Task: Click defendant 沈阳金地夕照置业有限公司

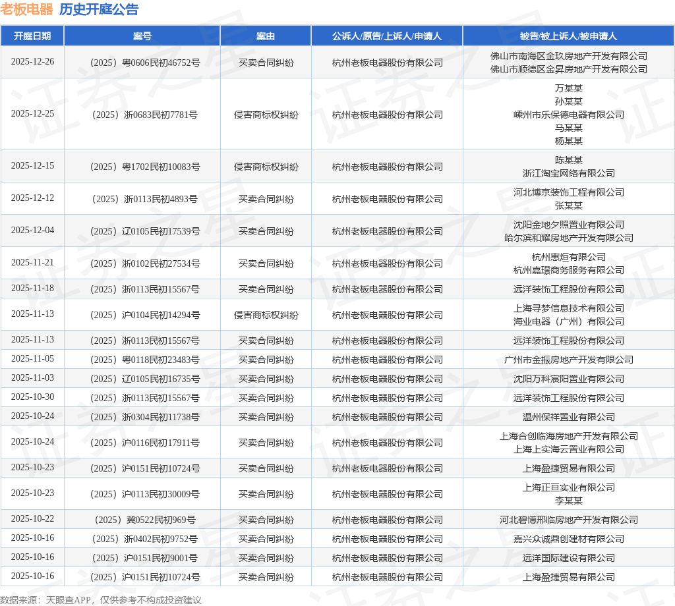Action: click(569, 225)
